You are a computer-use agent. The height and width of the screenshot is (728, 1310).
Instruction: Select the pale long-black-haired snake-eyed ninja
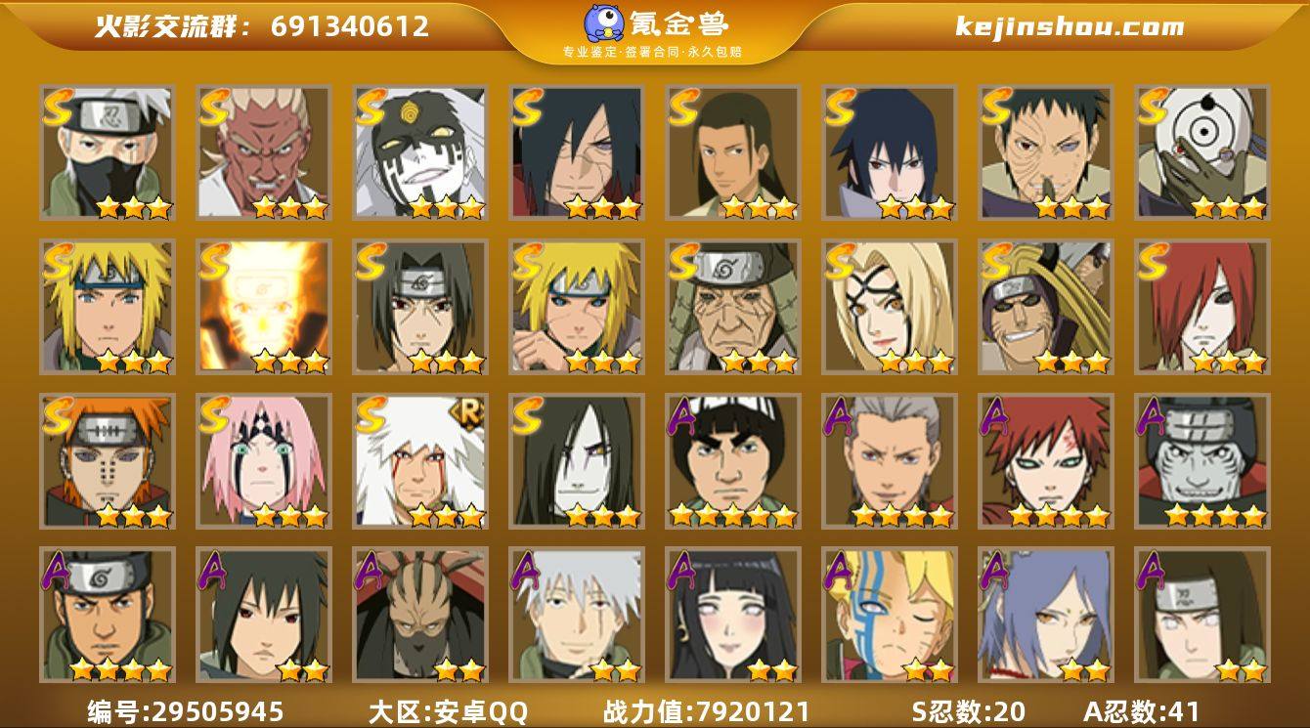[577, 461]
